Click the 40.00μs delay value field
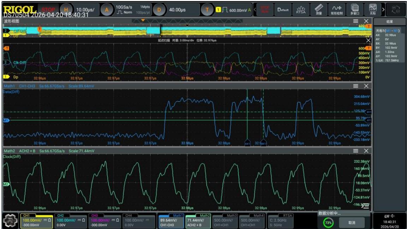 point(177,10)
